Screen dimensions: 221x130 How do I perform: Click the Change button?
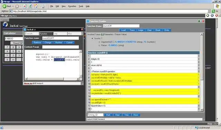click(48, 43)
